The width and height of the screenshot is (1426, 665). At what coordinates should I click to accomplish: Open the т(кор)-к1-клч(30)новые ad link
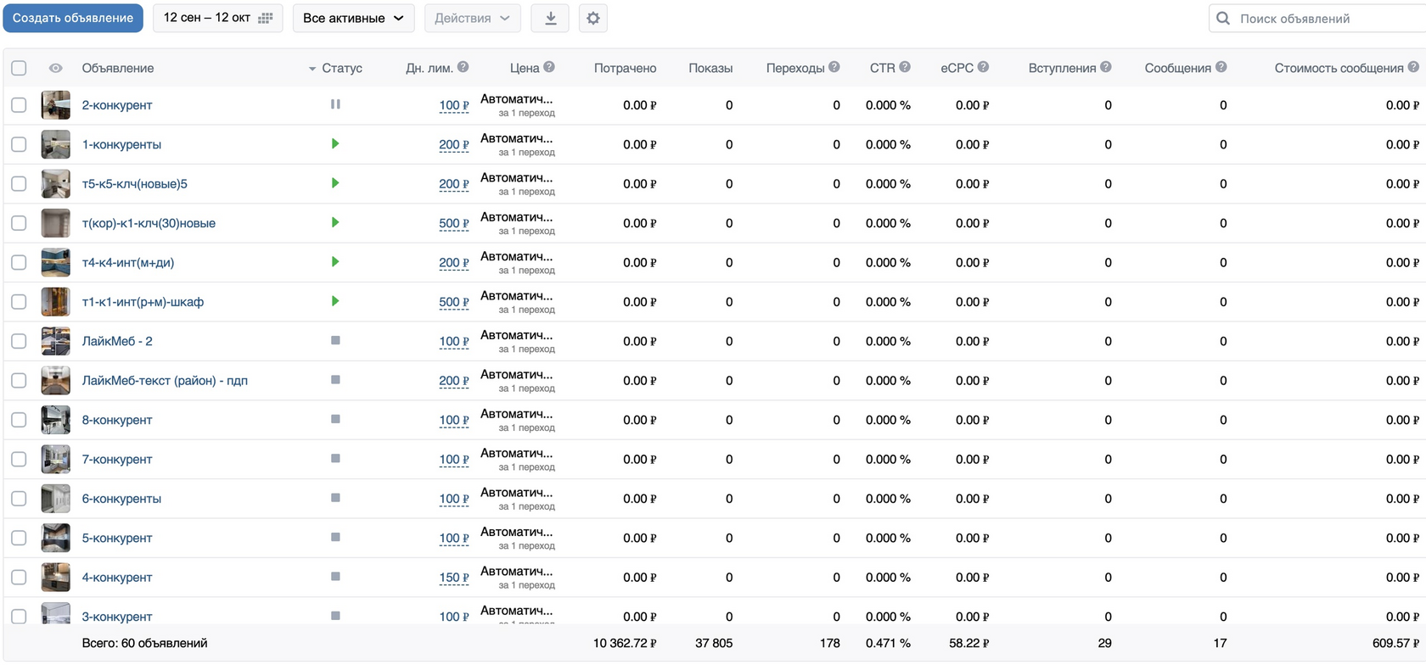149,223
